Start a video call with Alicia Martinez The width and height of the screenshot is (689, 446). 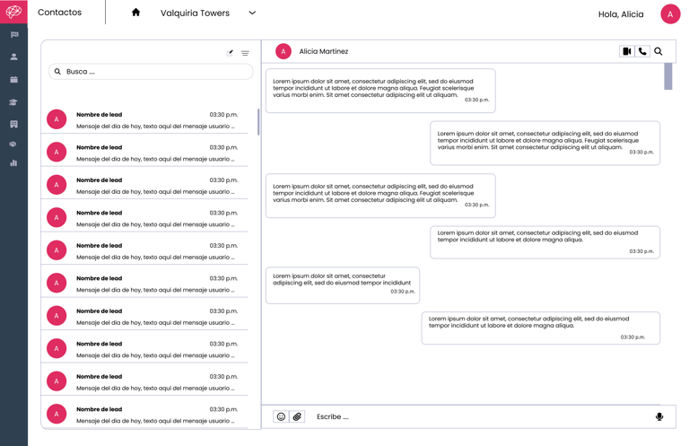[627, 51]
